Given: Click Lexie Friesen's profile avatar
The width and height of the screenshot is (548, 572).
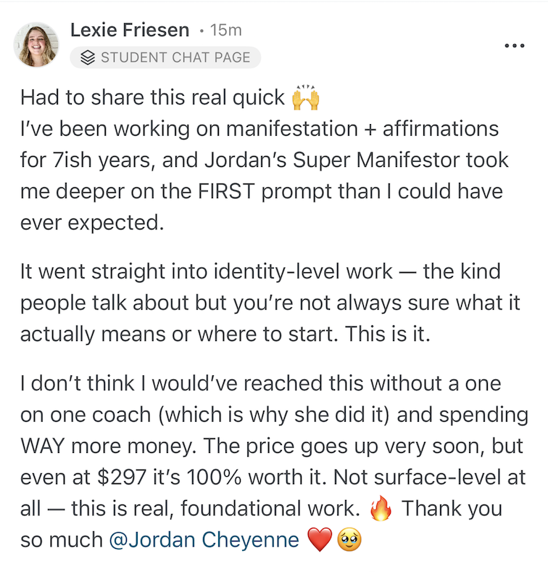Looking at the screenshot, I should [x=36, y=44].
